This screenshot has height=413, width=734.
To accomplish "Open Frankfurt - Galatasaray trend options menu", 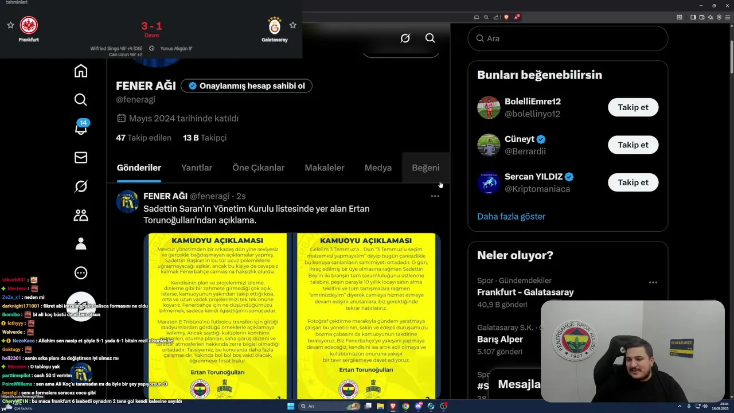I will point(653,282).
